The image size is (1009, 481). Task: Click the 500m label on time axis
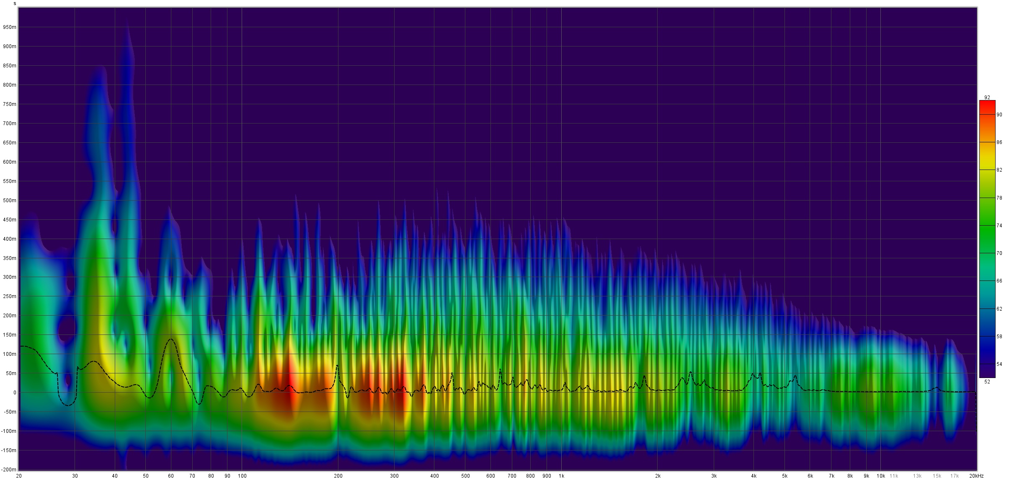pos(9,201)
